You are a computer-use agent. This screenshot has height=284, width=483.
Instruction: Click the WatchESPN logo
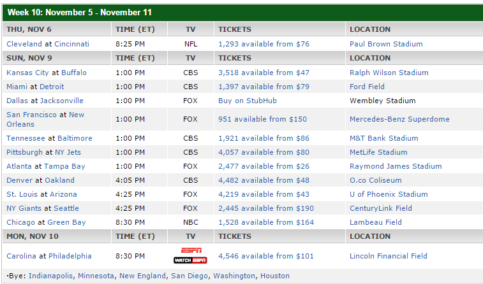click(x=190, y=260)
